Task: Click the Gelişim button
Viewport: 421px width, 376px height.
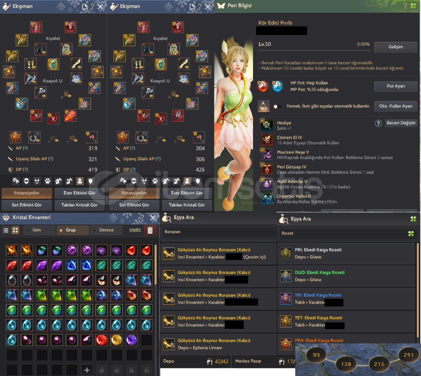Action: (x=396, y=47)
